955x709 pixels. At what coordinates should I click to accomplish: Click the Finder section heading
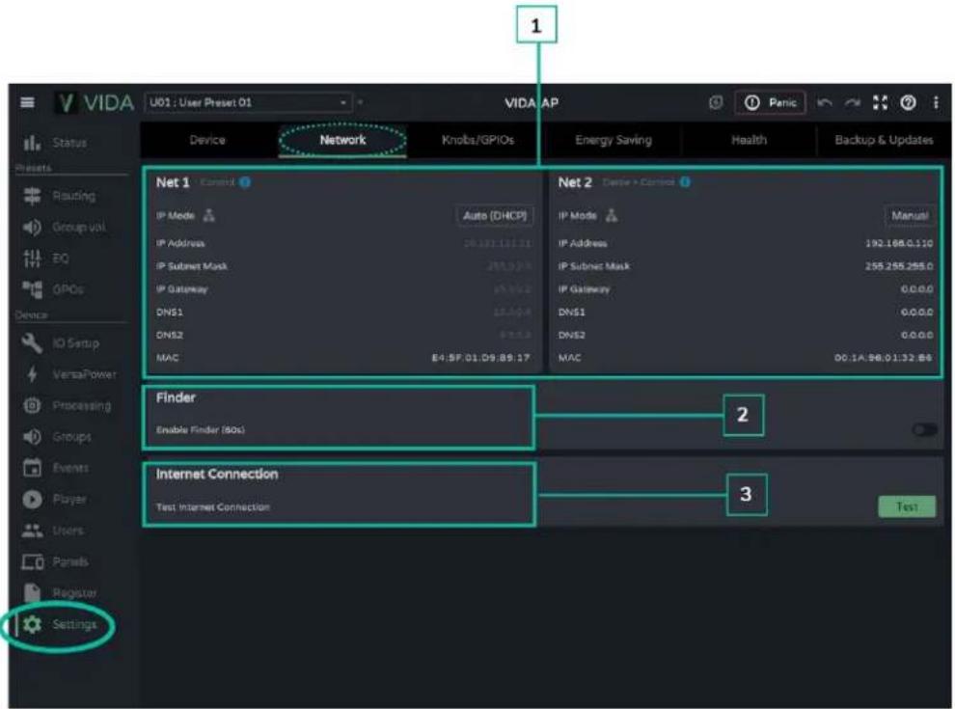176,397
